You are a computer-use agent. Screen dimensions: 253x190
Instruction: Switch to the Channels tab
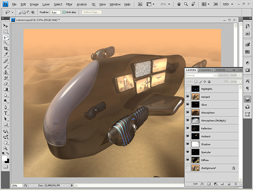(x=206, y=70)
